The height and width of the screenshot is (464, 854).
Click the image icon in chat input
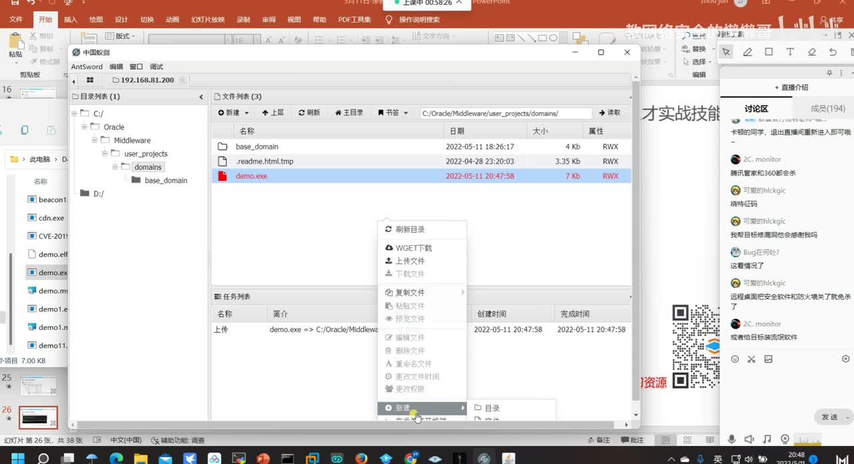[769, 359]
